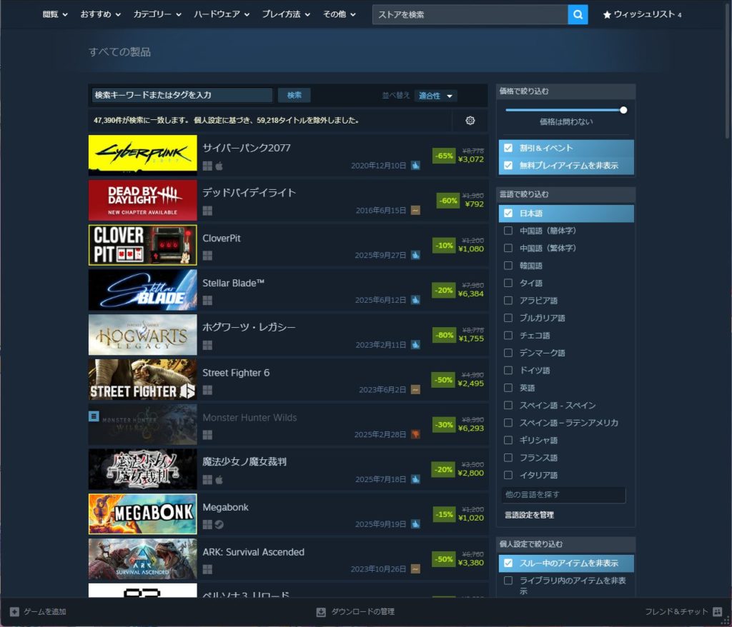Open the 適合性 sort order dropdown

point(436,96)
